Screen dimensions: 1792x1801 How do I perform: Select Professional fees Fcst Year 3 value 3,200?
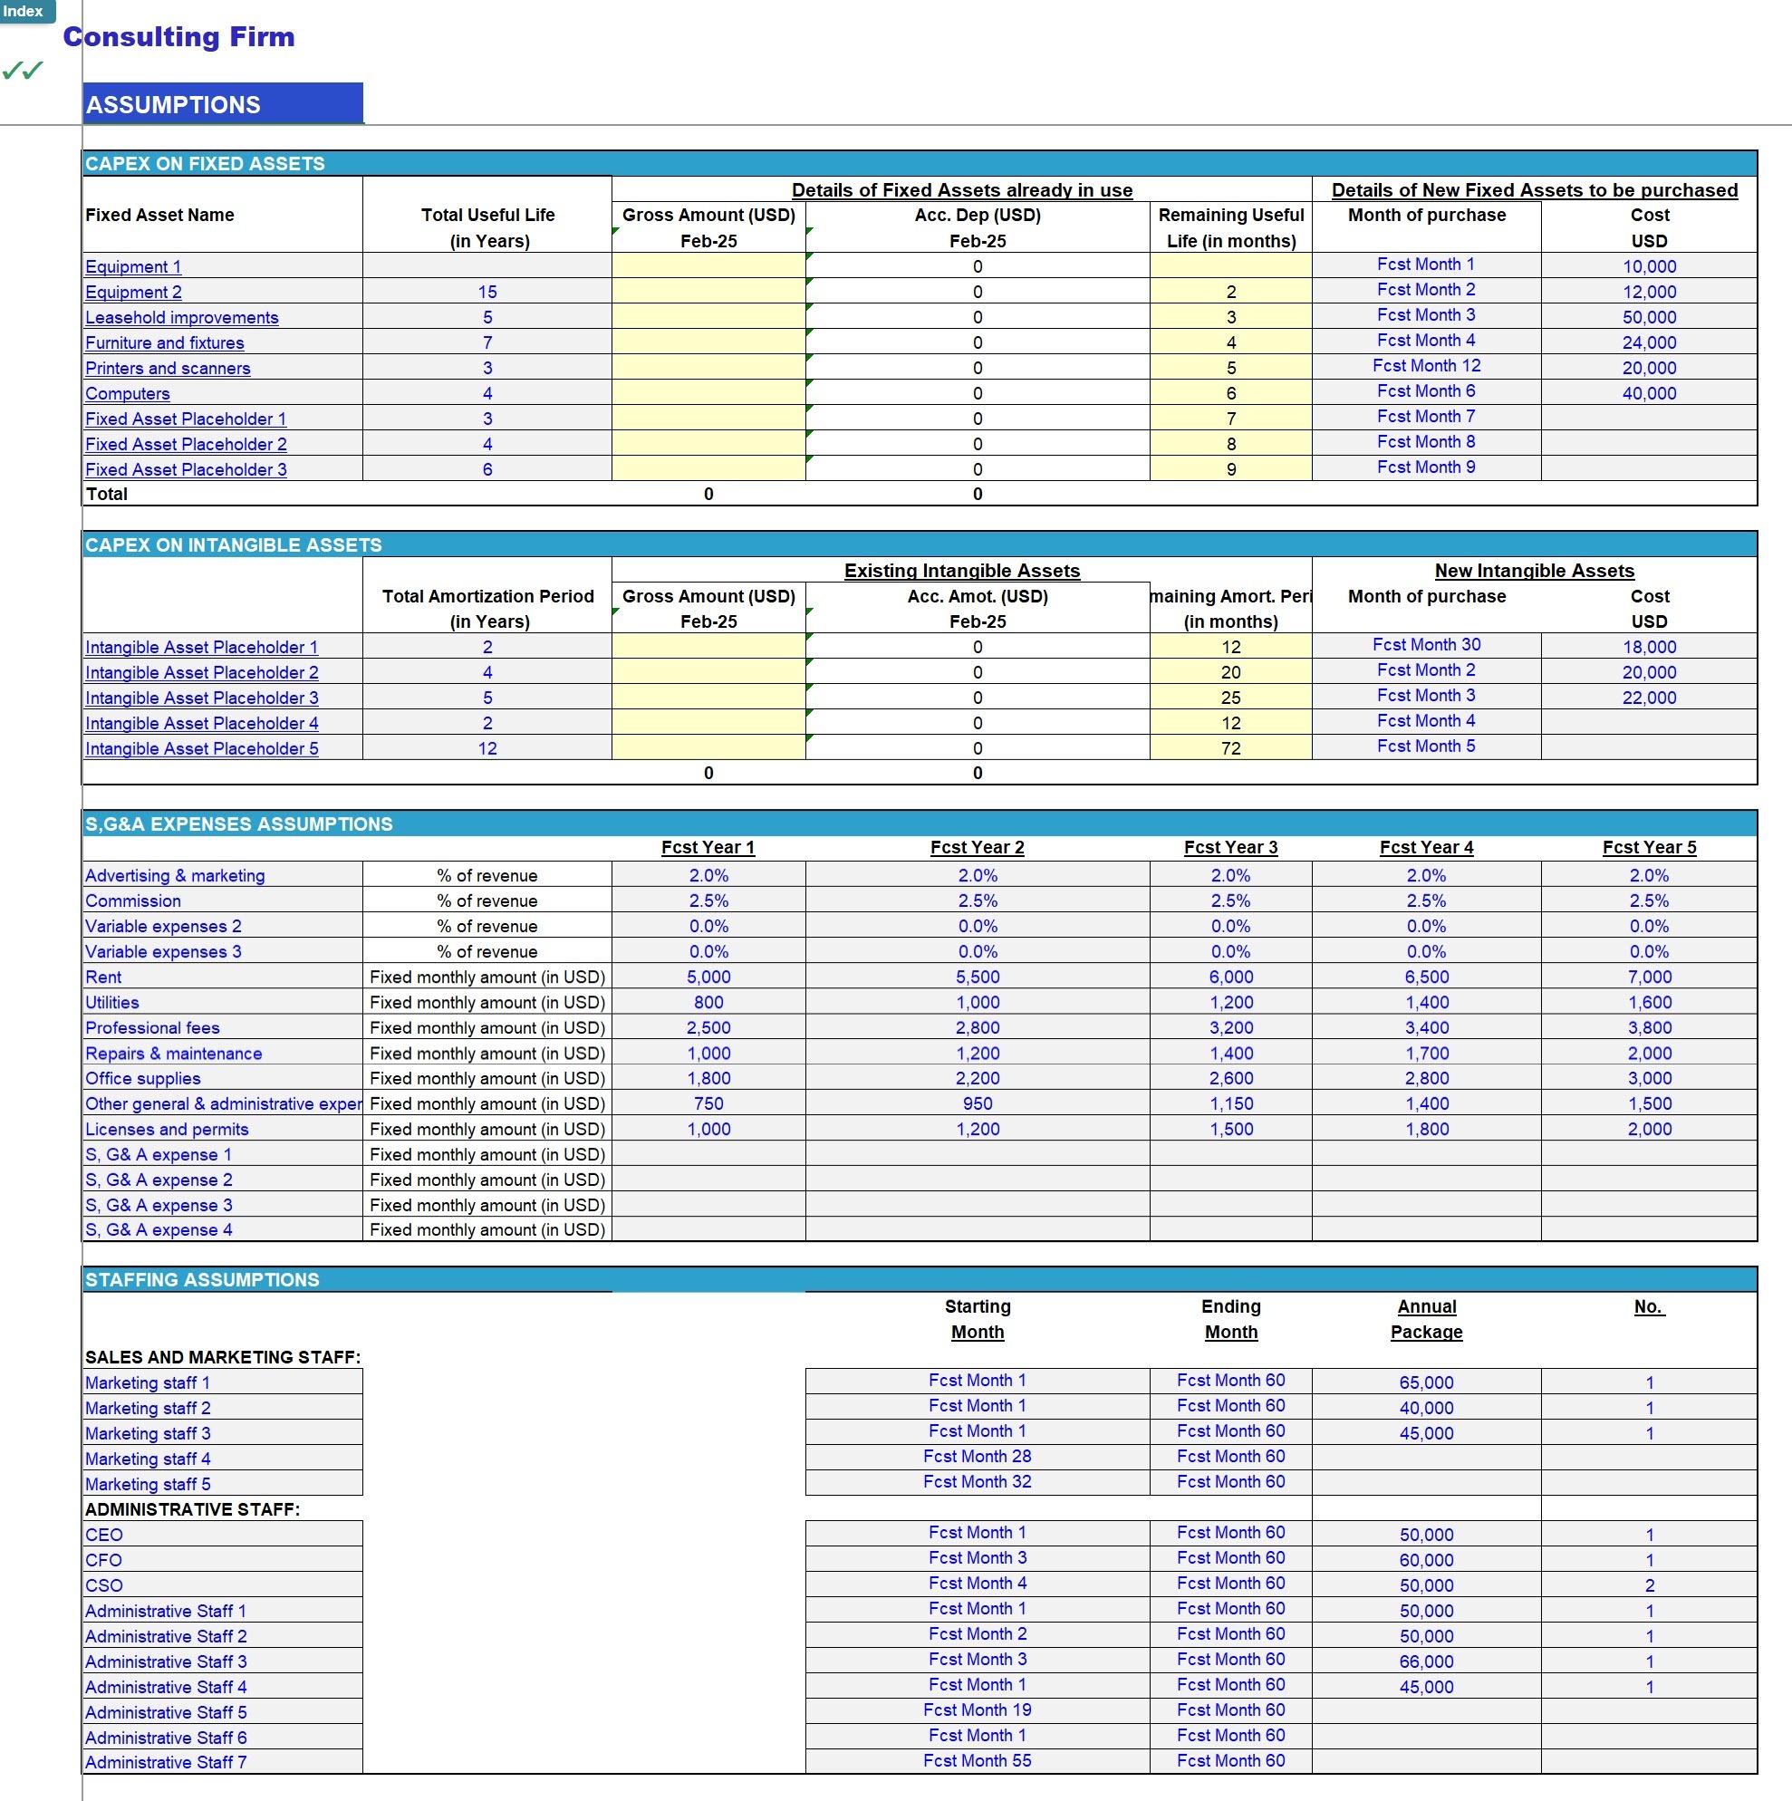(1230, 1027)
